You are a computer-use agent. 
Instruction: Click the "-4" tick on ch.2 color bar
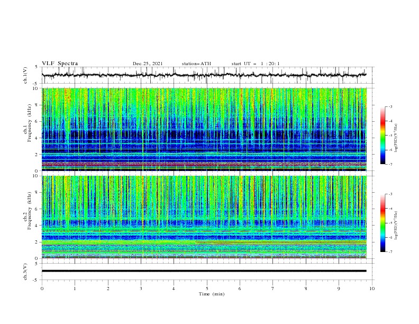pos(390,209)
